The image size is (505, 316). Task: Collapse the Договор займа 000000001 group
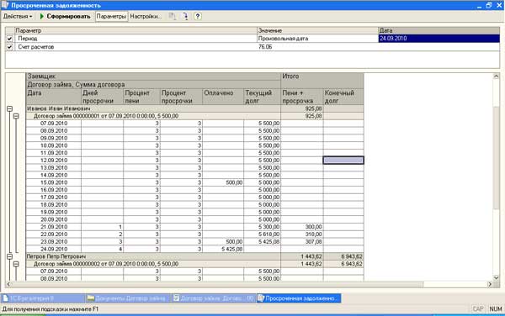(x=16, y=116)
